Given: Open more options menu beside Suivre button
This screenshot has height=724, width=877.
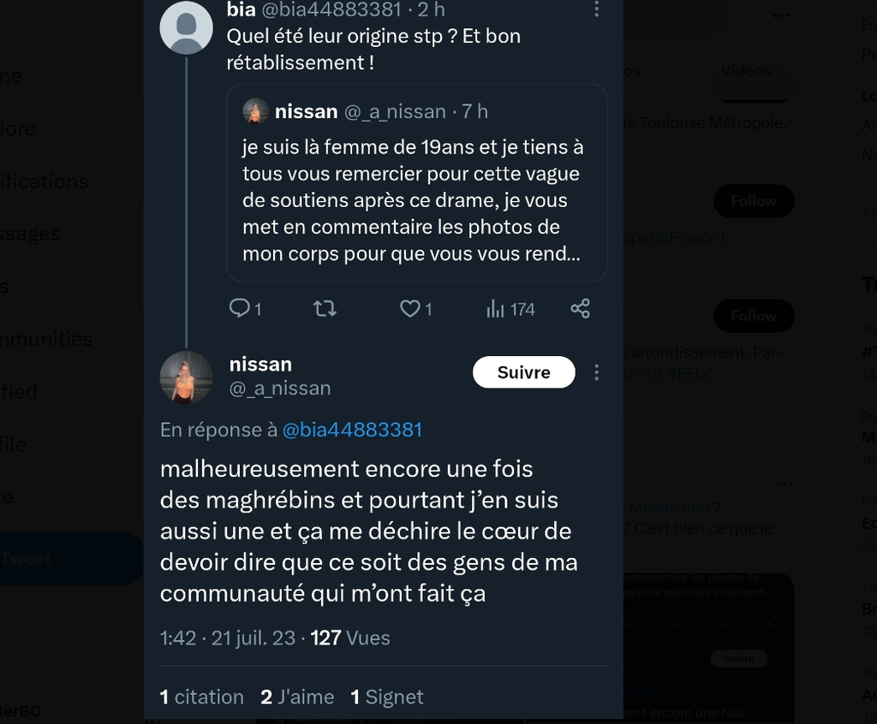Looking at the screenshot, I should [597, 372].
